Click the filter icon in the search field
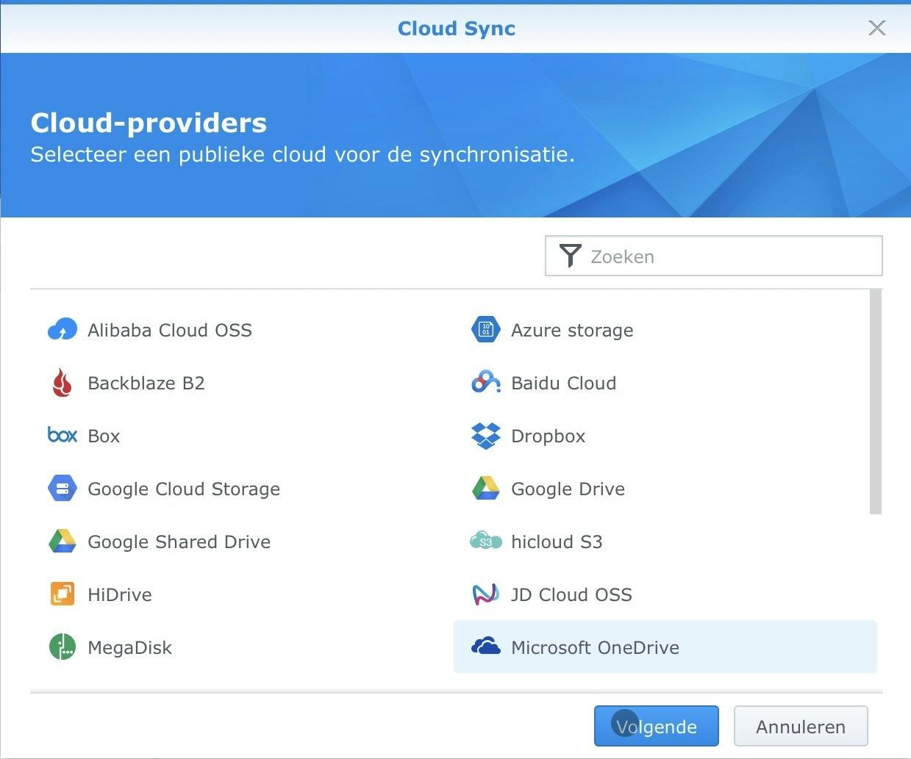Screen dimensions: 911x759 (571, 256)
